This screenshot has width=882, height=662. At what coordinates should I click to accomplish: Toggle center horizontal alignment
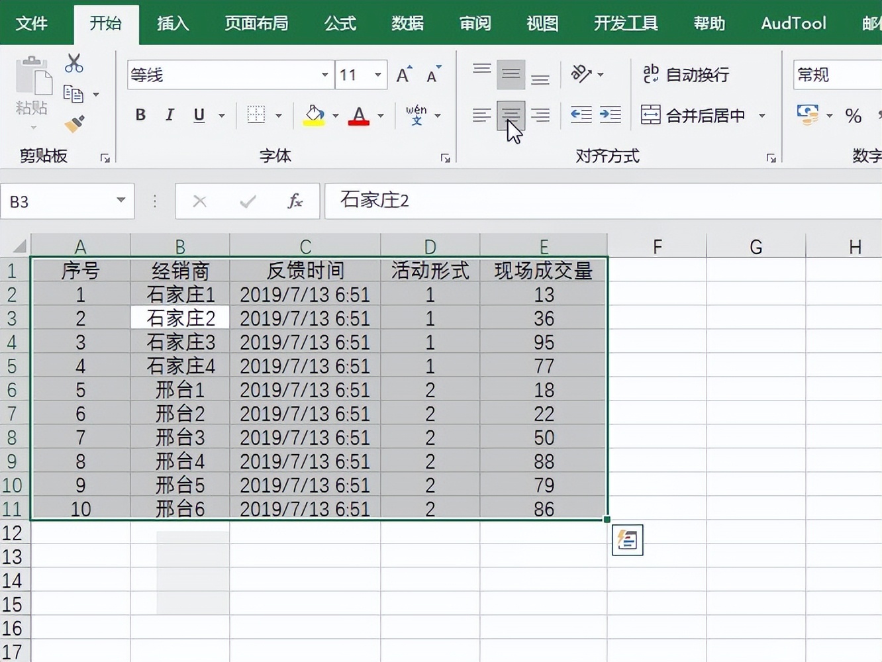tap(511, 115)
